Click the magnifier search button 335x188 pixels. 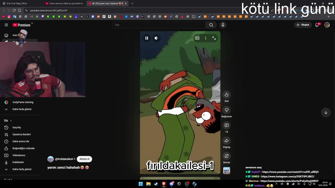211,25
